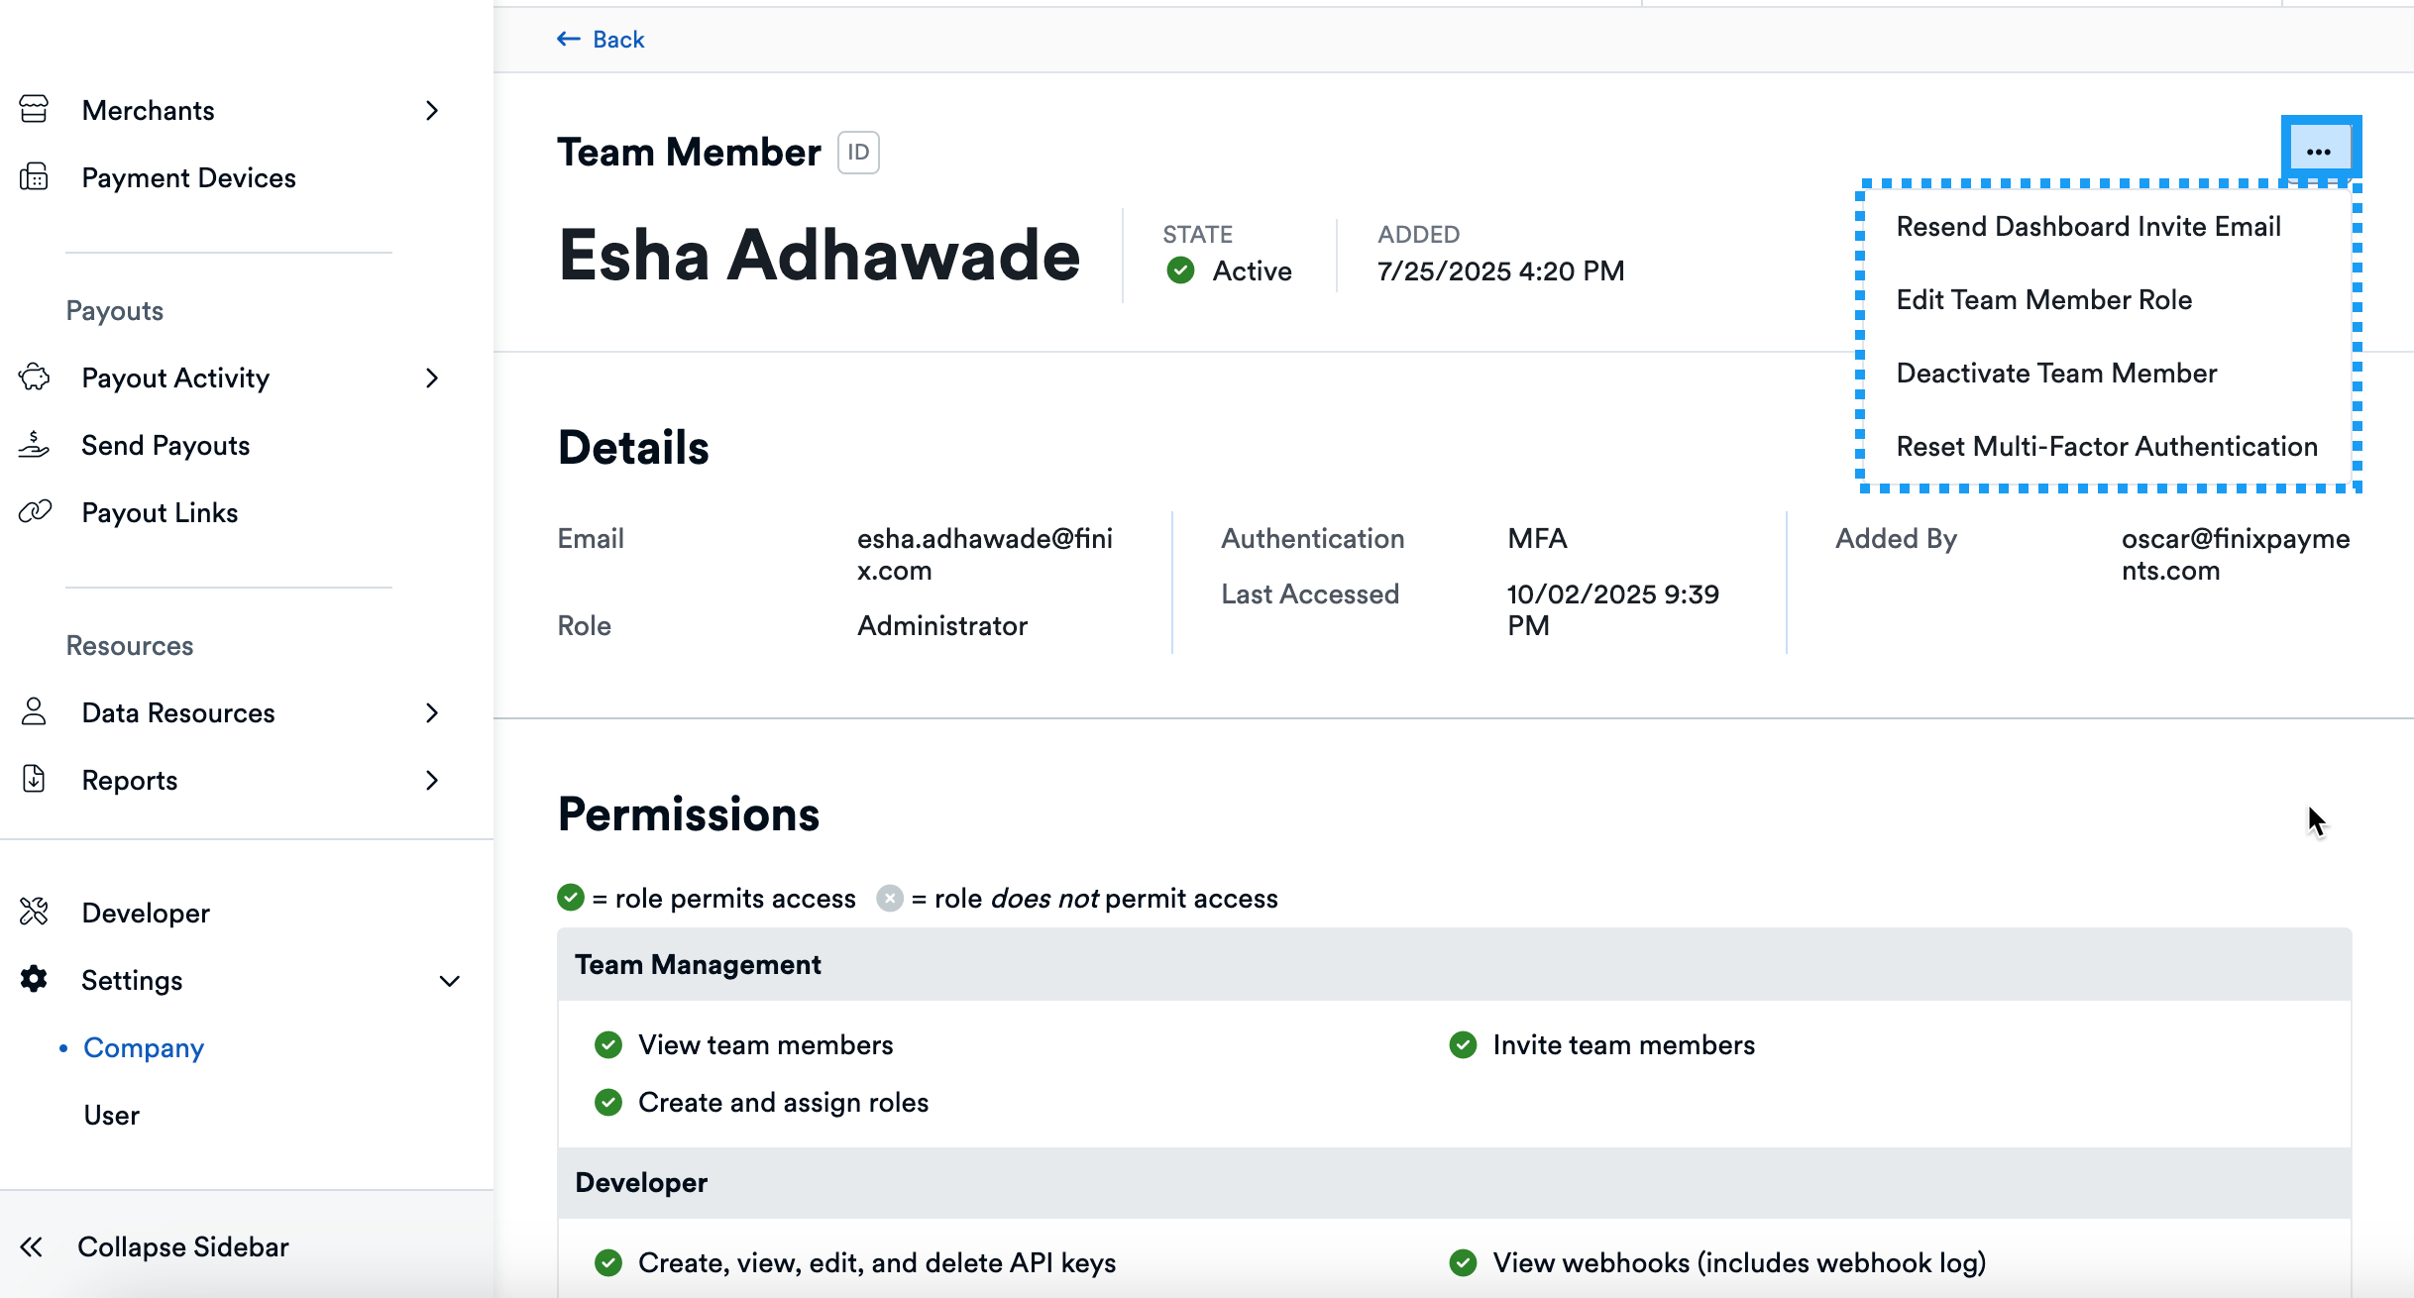Viewport: 2414px width, 1298px height.
Task: Click the Developer tools icon
Action: pos(34,913)
